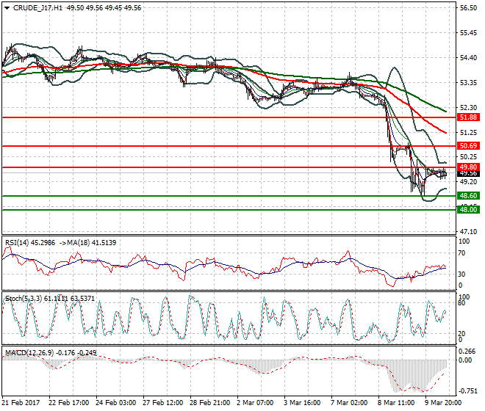Click the 9 Mar 20:00 time label
Viewport: 485px width, 411px height.
[443, 403]
